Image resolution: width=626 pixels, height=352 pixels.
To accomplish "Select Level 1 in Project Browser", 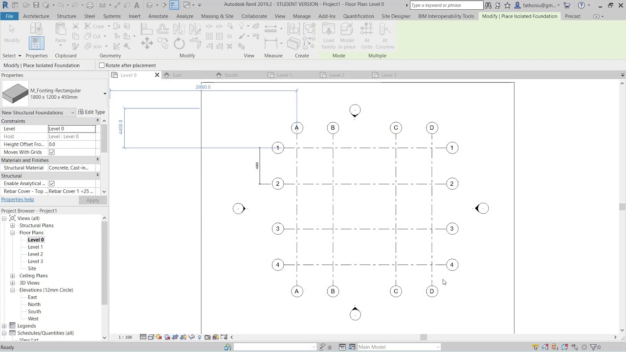I will pyautogui.click(x=35, y=247).
